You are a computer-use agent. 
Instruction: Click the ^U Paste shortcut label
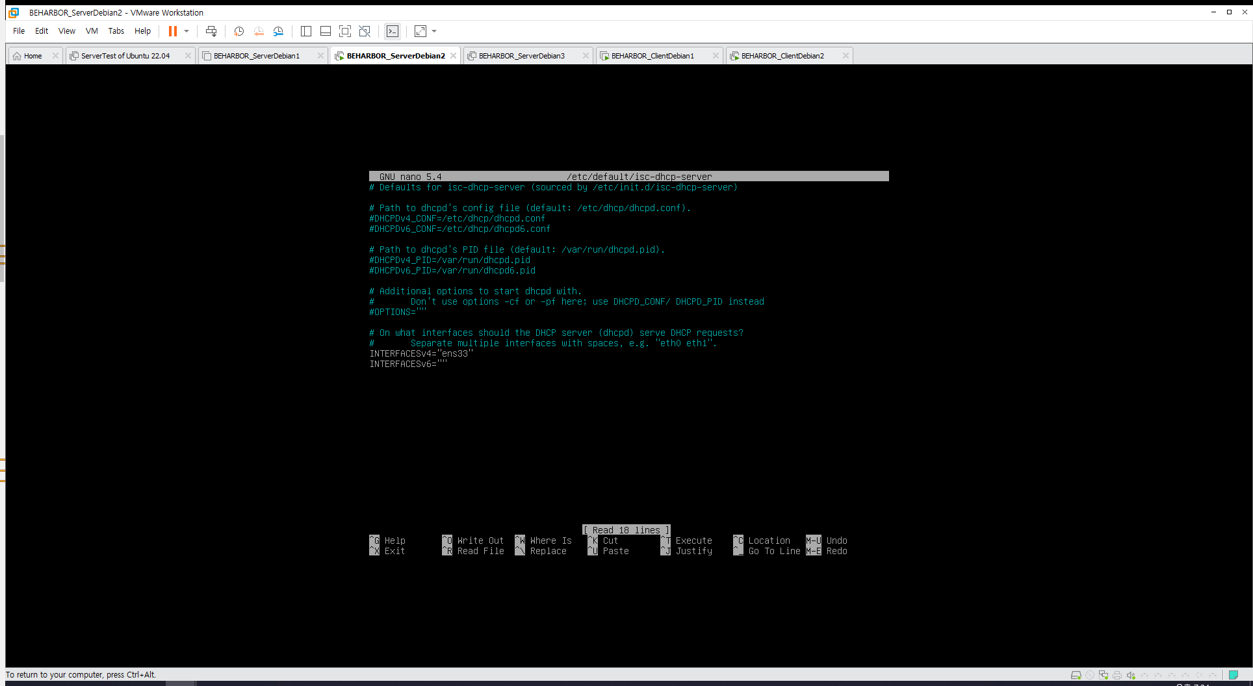click(608, 551)
